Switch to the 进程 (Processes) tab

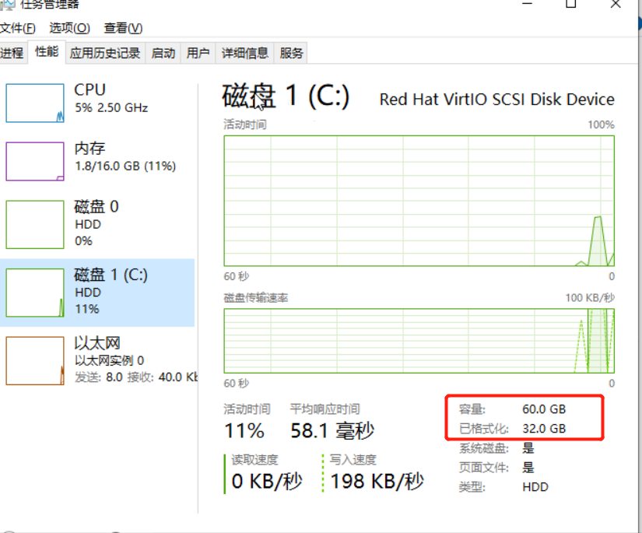pyautogui.click(x=12, y=53)
